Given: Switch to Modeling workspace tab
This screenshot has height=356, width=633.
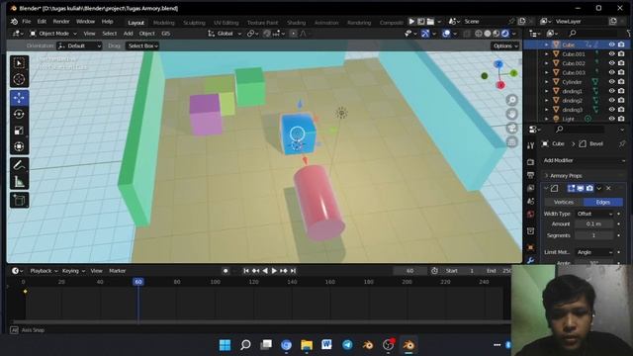Looking at the screenshot, I should (x=163, y=23).
